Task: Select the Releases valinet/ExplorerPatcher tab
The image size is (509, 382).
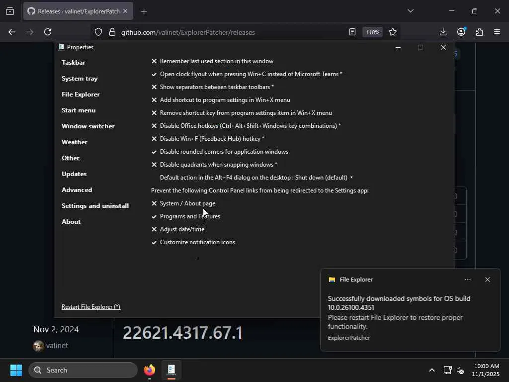Action: click(x=78, y=11)
